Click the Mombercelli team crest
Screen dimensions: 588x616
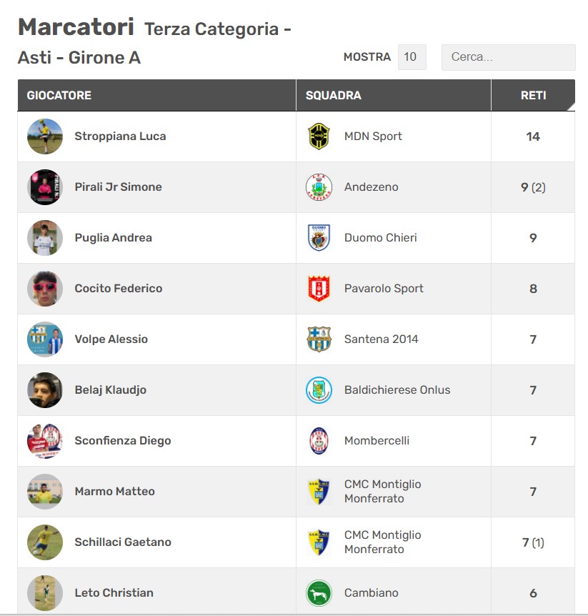[x=319, y=441]
